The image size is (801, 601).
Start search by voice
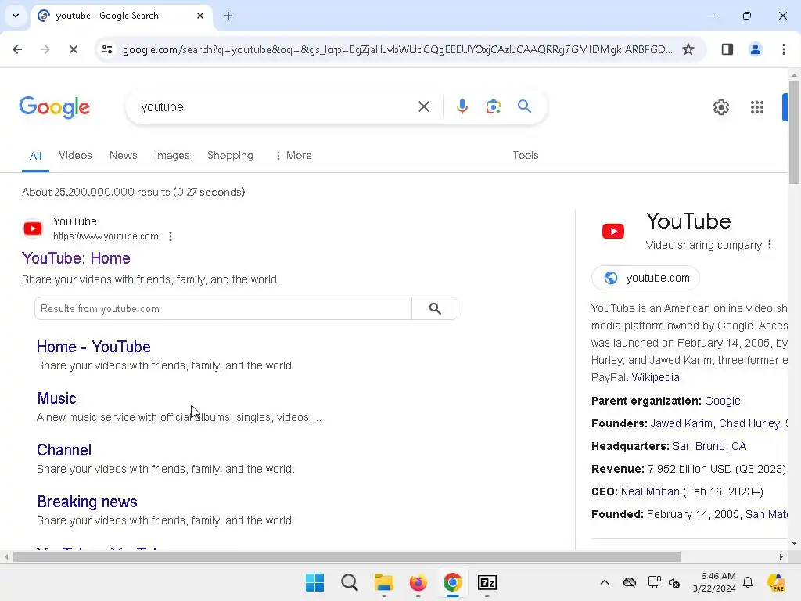[462, 106]
